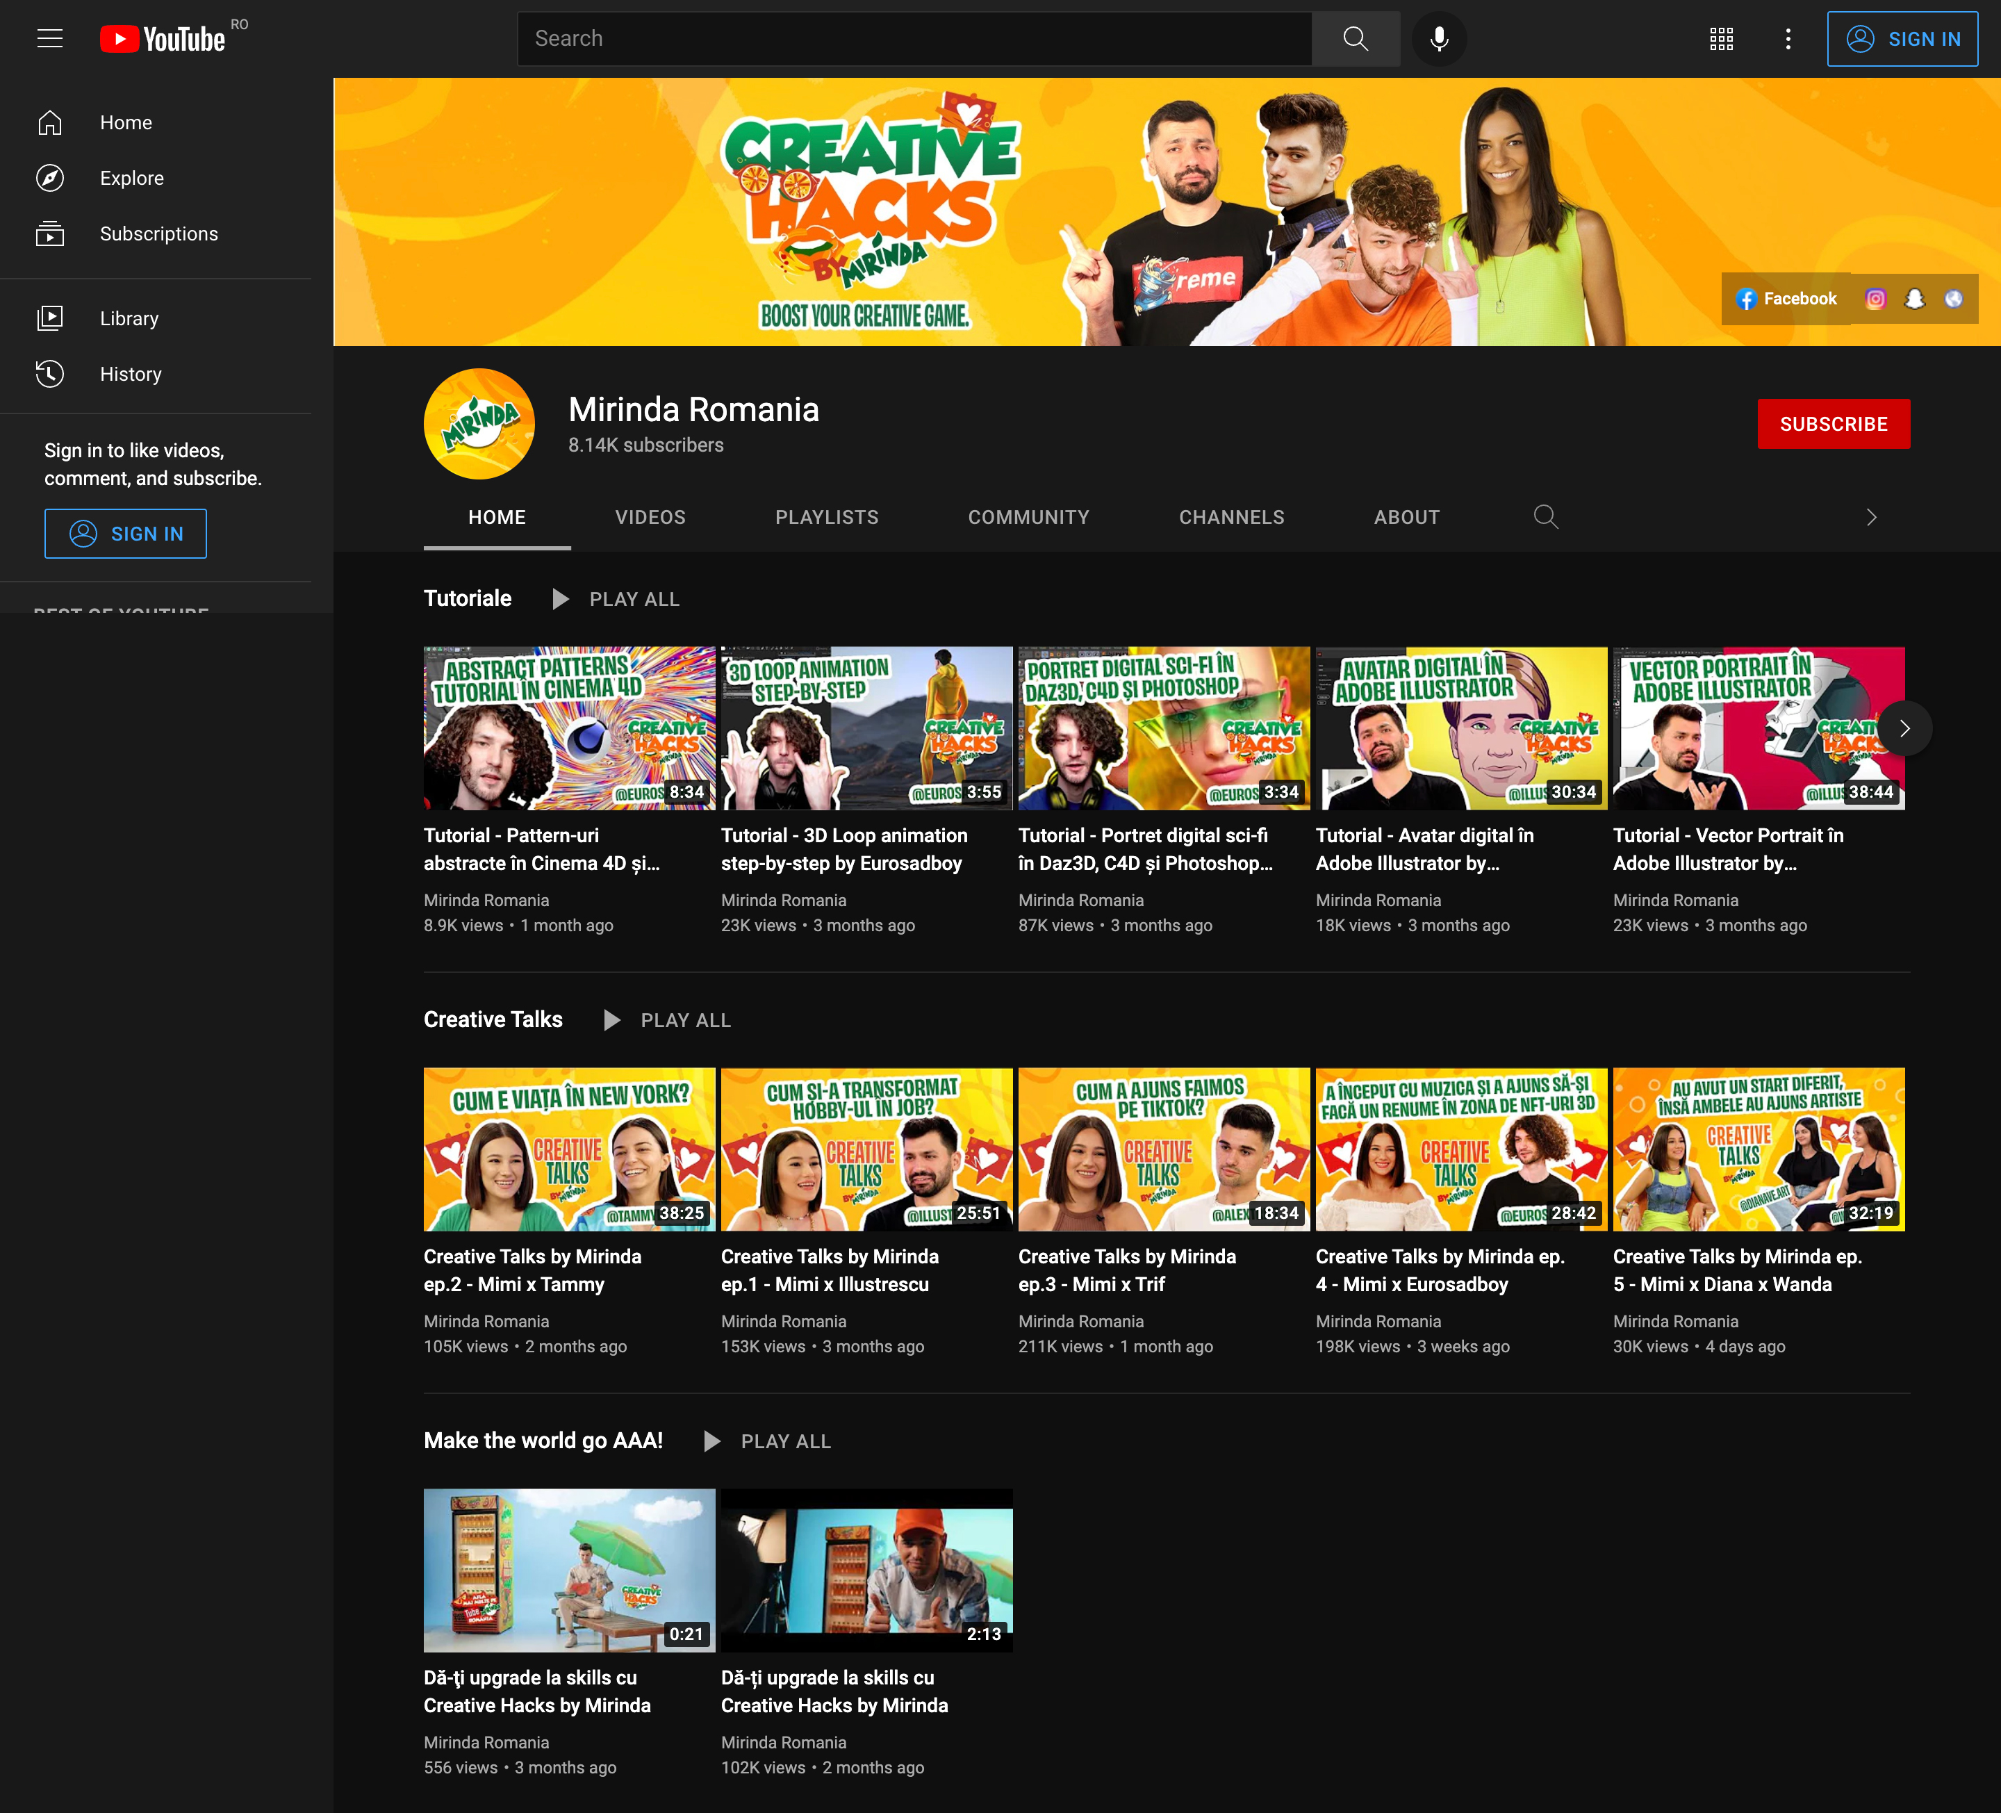2001x1813 pixels.
Task: Open the Facebook banner link
Action: (x=1786, y=298)
